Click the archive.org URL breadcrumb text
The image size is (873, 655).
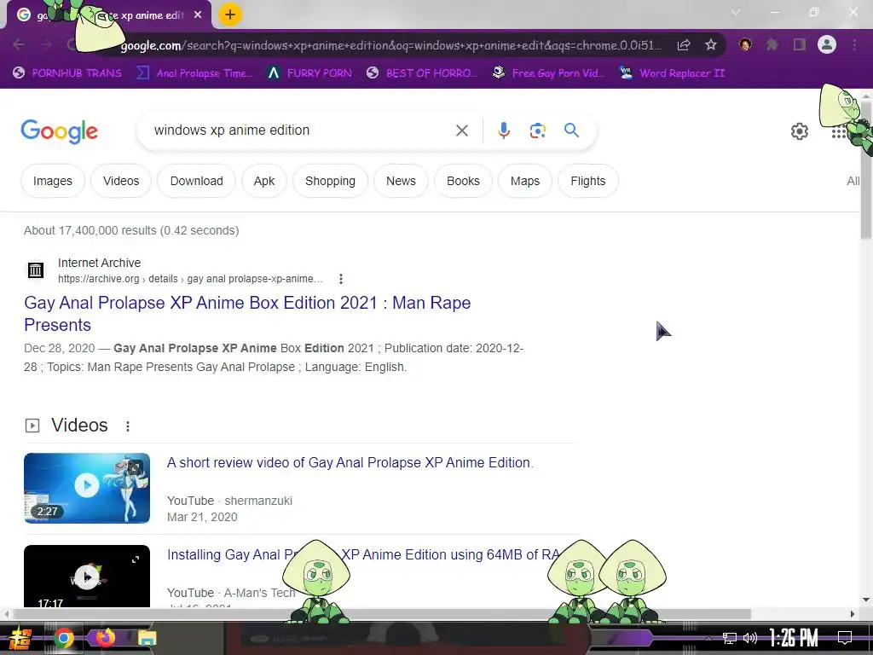click(190, 279)
